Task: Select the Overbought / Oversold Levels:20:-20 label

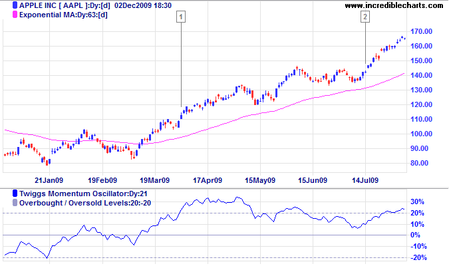Action: pos(85,203)
